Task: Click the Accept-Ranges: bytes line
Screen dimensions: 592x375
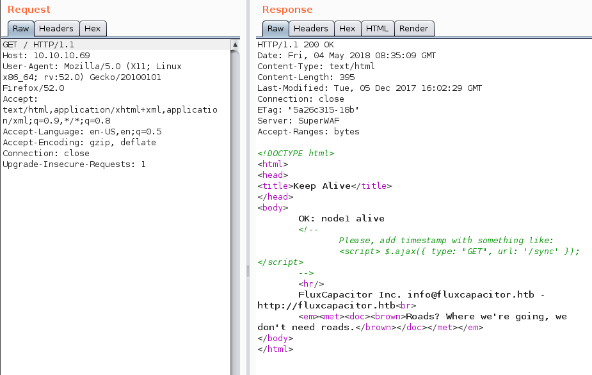Action: click(x=308, y=132)
